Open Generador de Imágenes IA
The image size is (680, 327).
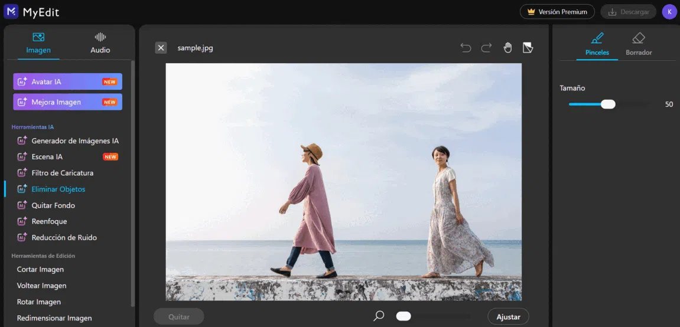[x=75, y=141]
